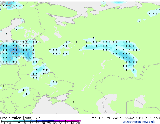The width and height of the screenshot is (160, 124).
Task: Click the 10–15 mm legend color box
Action: 34,121
